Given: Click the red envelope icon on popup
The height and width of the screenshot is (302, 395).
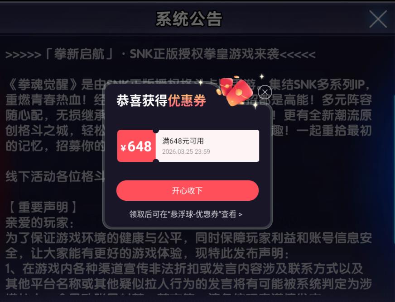Looking at the screenshot, I should point(236,92).
